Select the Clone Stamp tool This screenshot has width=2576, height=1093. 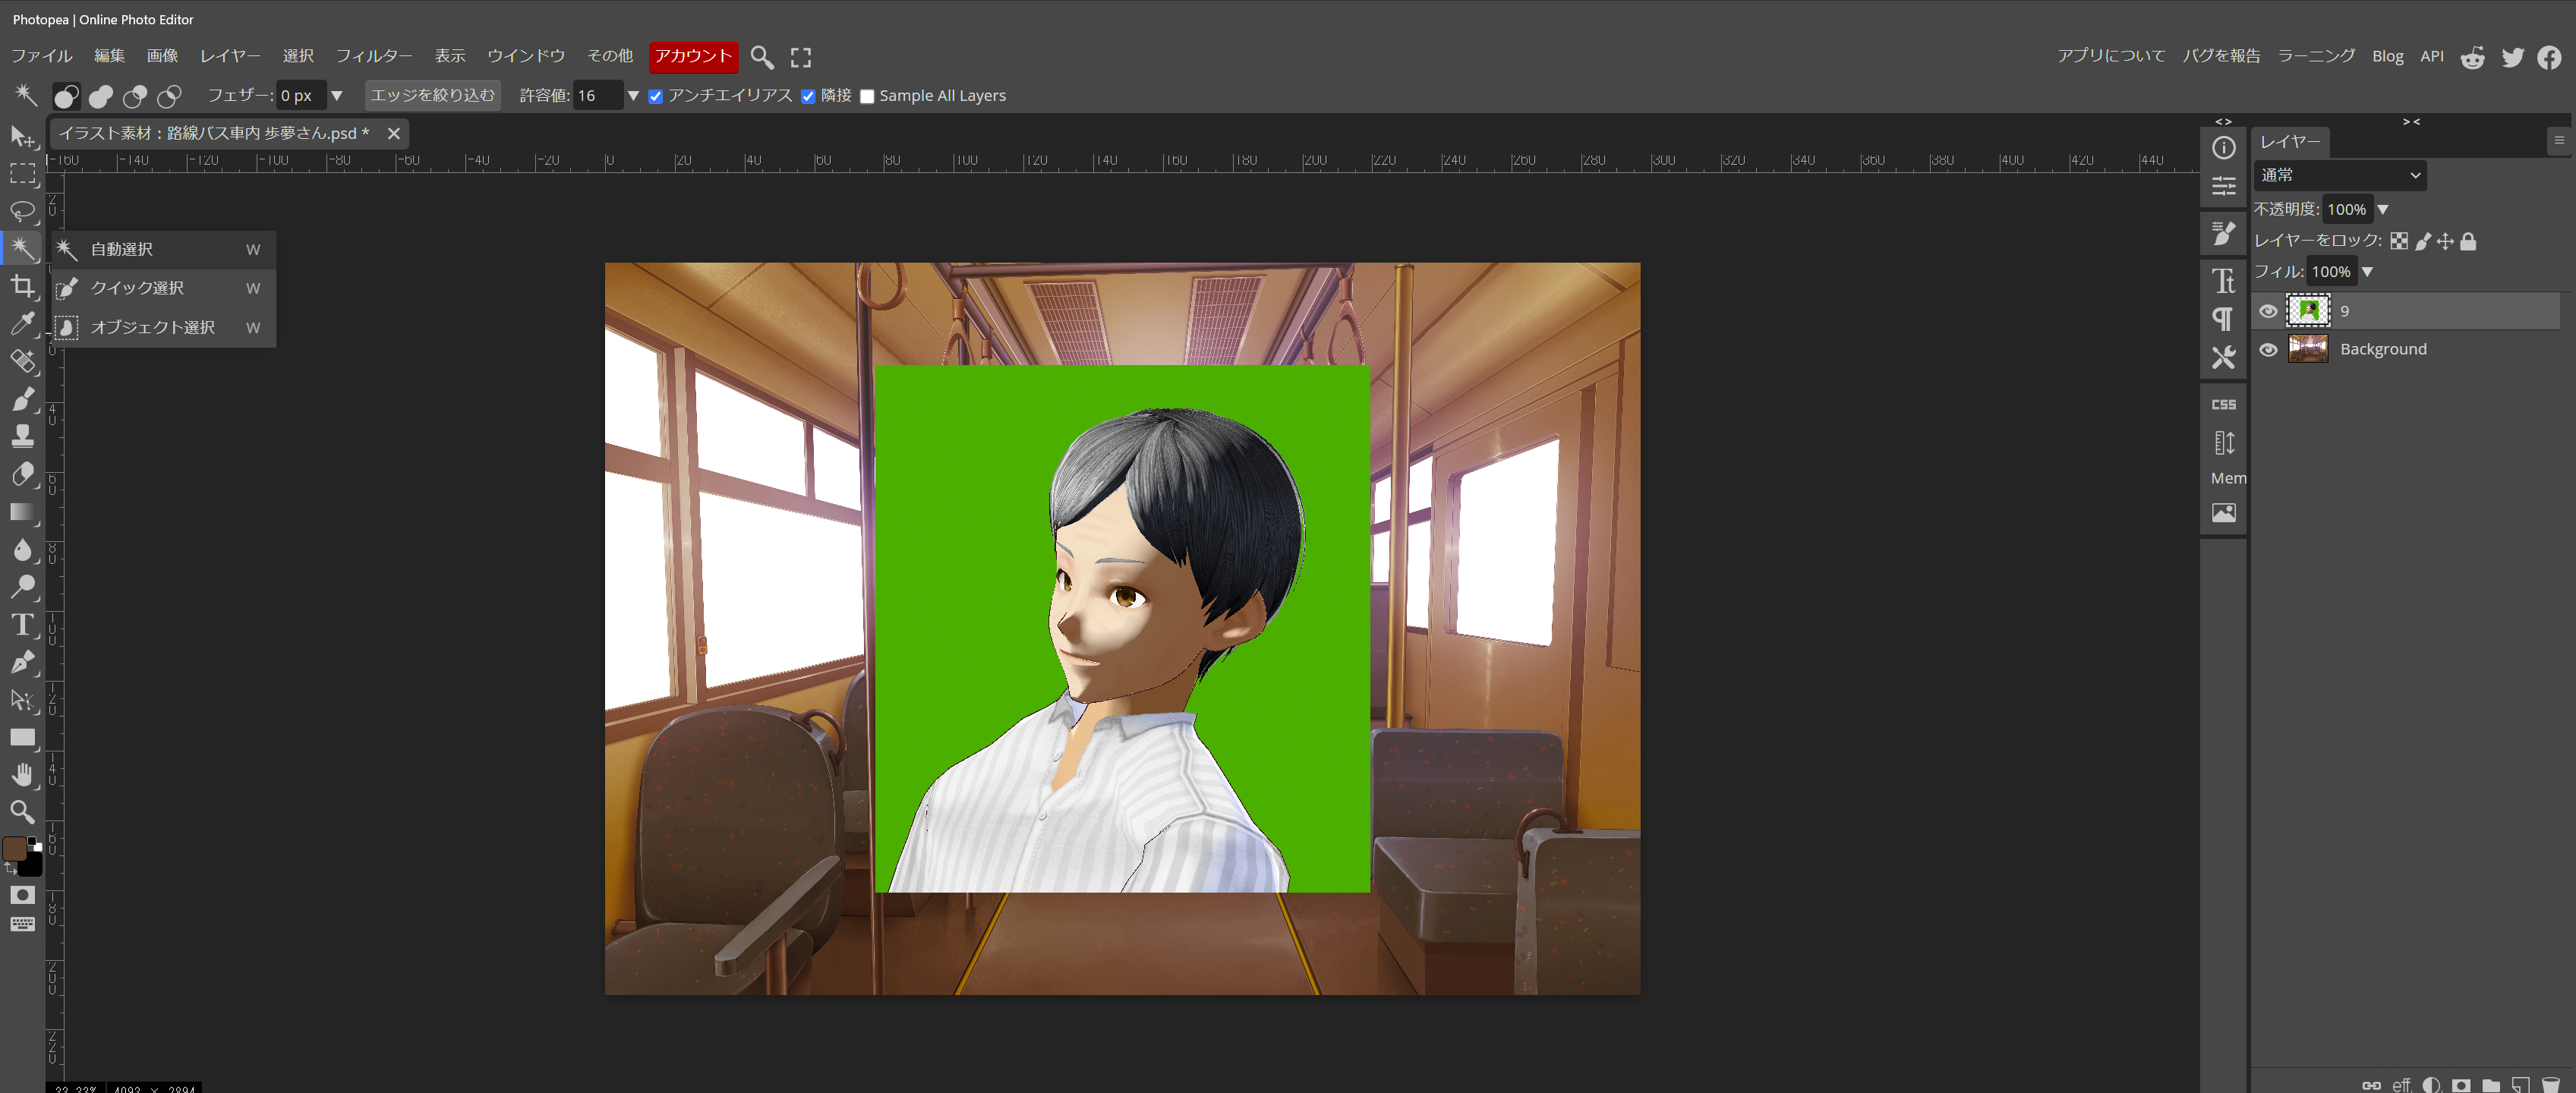coord(22,436)
